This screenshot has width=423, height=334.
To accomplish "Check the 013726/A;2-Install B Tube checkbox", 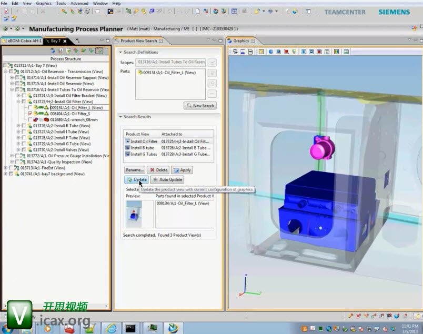I will 24,126.
